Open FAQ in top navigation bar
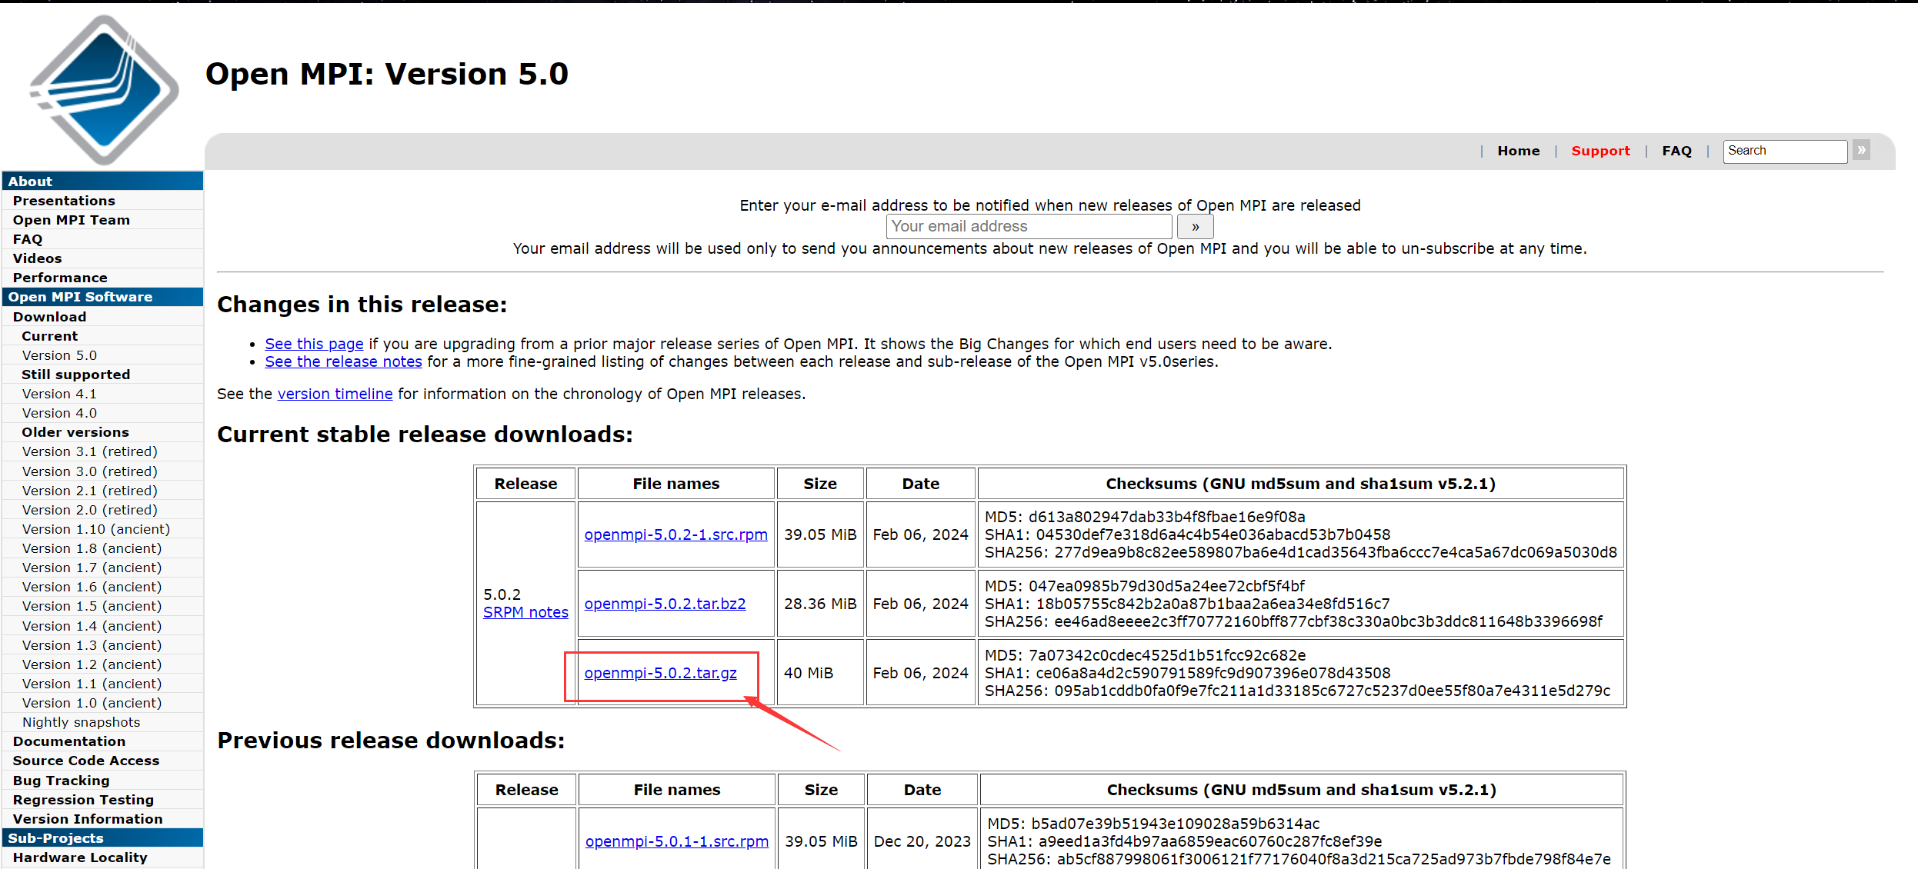 [1676, 151]
